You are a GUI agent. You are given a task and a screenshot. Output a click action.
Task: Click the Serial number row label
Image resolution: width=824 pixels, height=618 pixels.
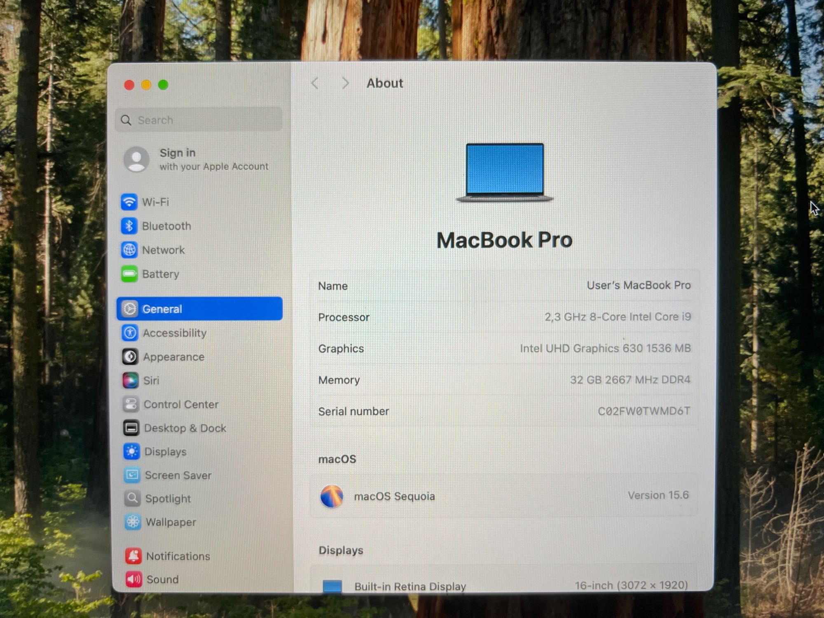tap(353, 411)
